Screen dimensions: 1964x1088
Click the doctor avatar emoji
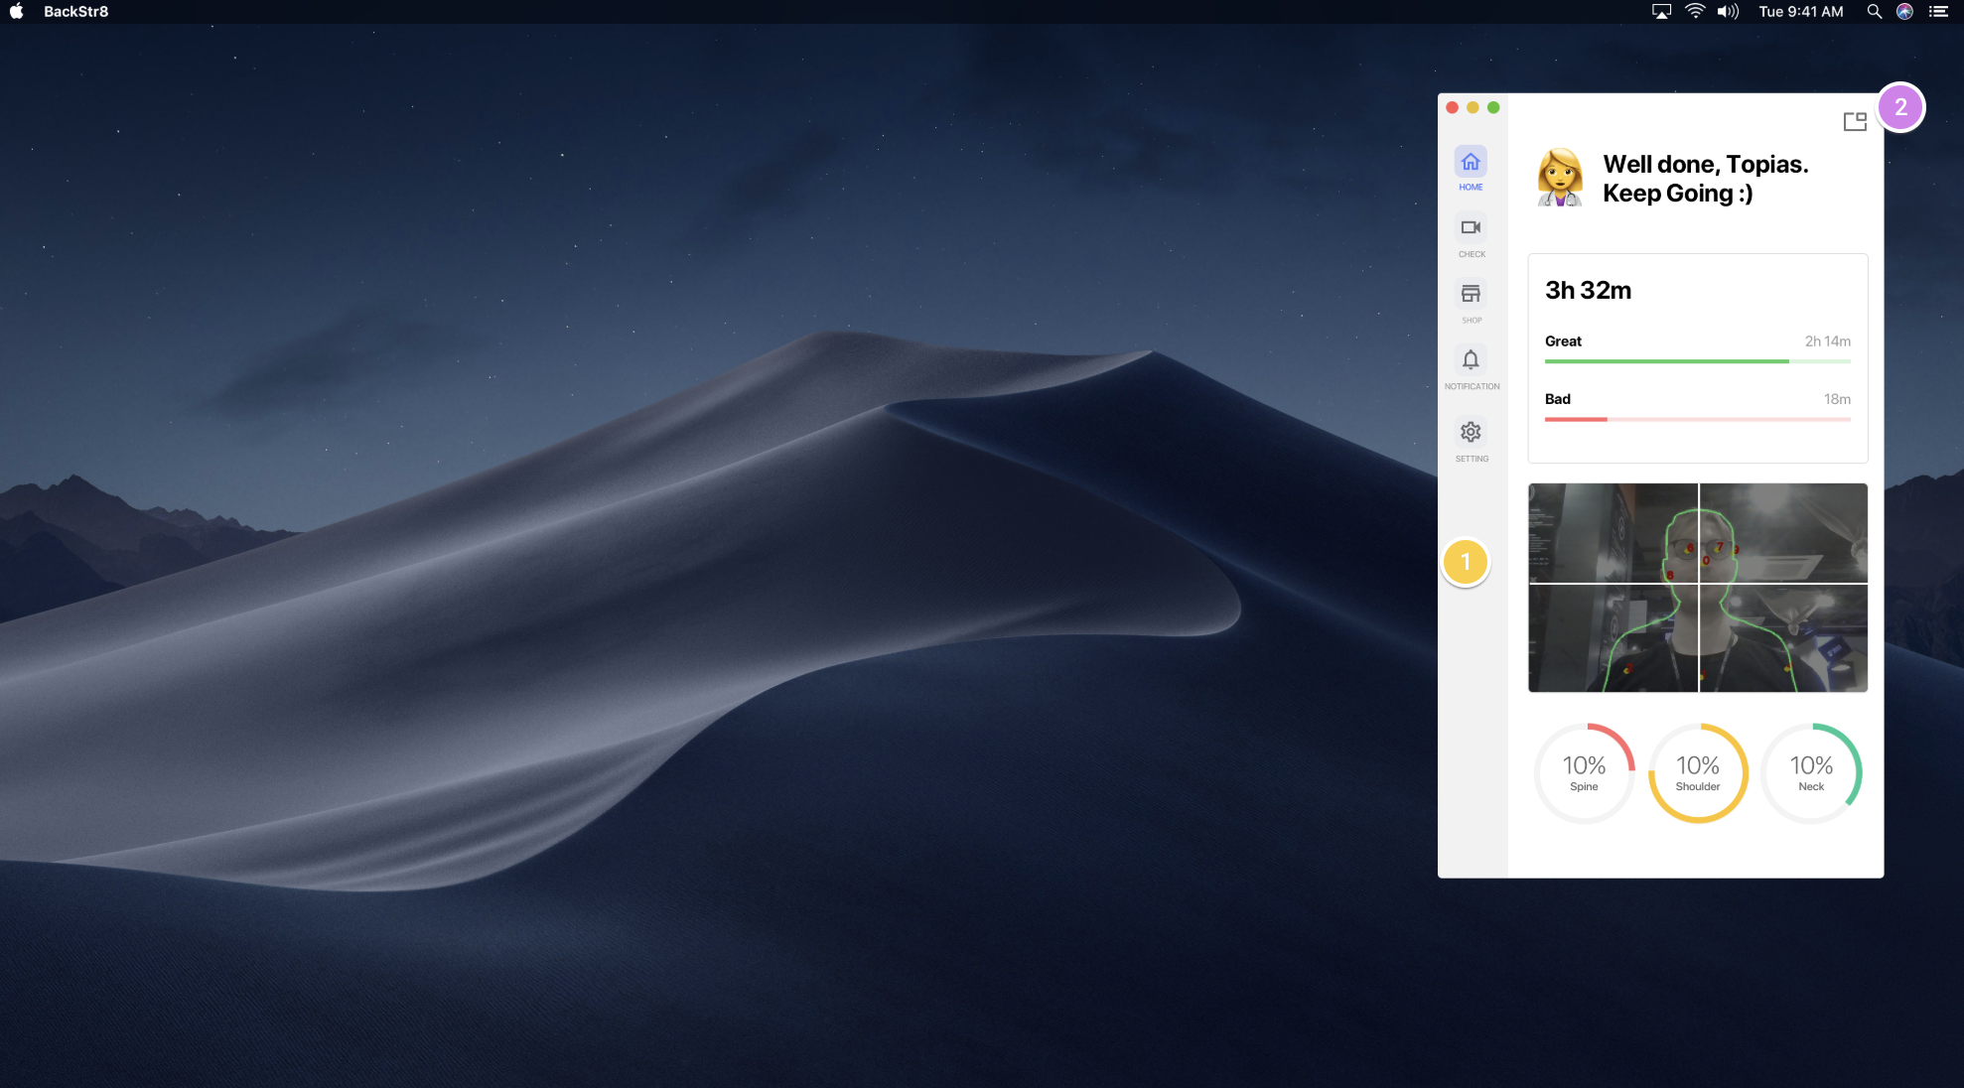[x=1559, y=178]
